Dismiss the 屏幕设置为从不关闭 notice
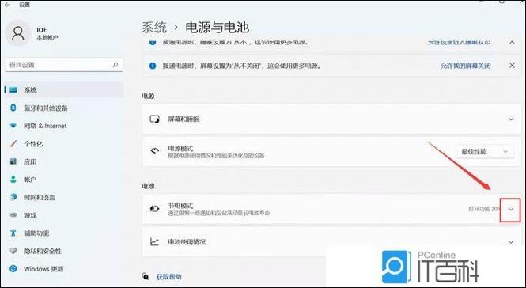526x288 pixels. (512, 66)
